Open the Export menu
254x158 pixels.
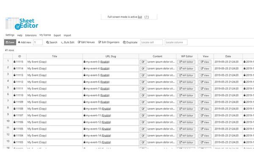click(57, 35)
